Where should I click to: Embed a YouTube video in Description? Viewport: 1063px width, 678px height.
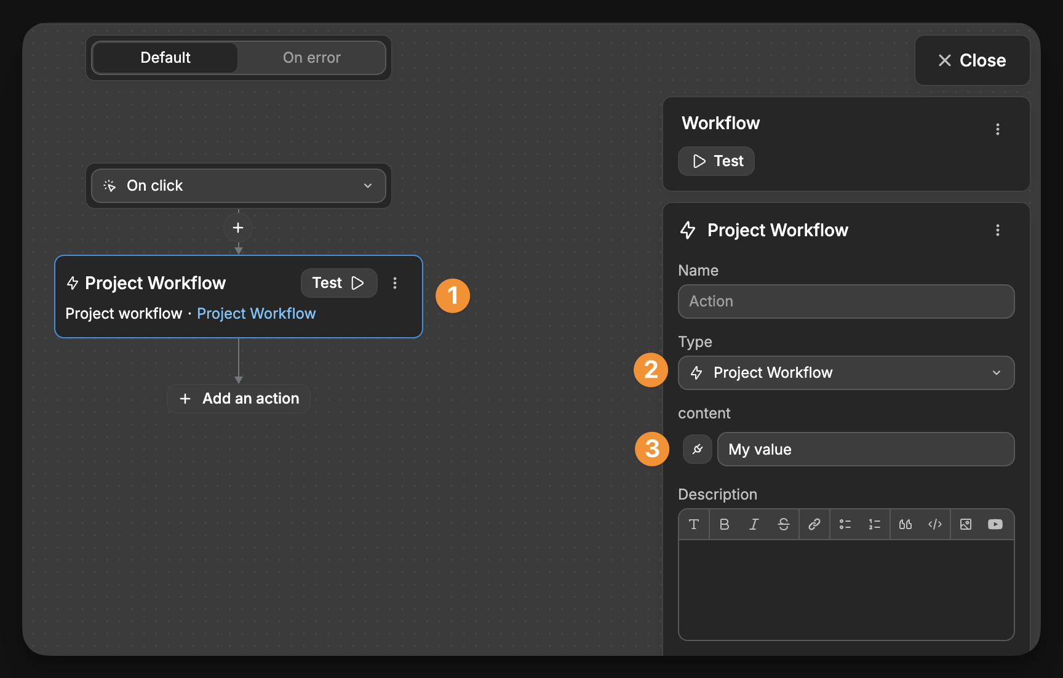[x=995, y=524]
